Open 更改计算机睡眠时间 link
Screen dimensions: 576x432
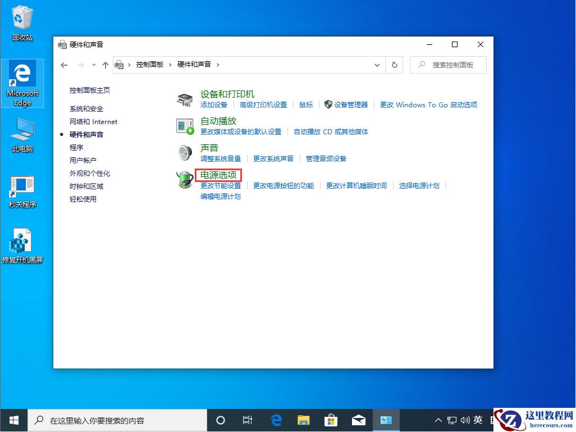point(356,185)
